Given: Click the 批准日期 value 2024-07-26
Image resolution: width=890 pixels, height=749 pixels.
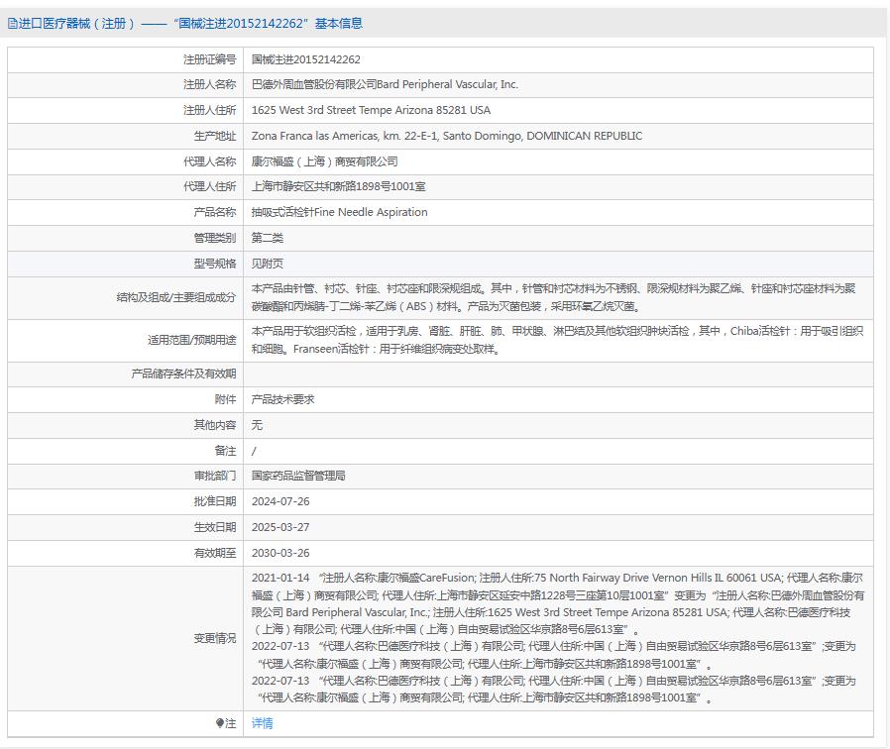Looking at the screenshot, I should coord(280,501).
